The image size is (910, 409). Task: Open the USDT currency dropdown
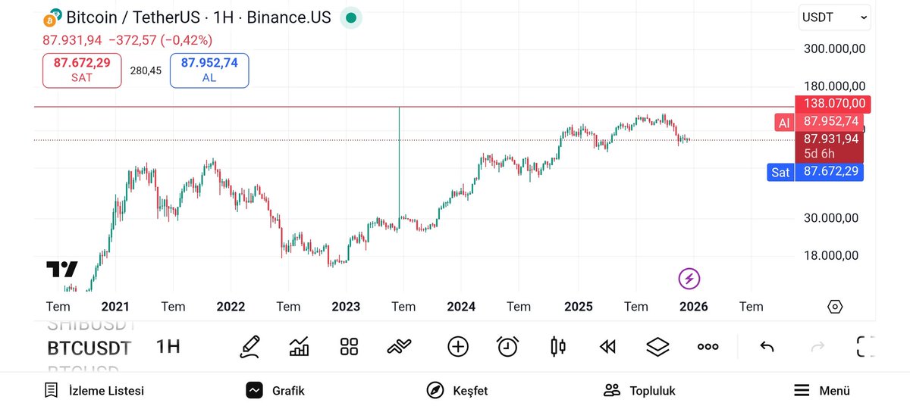coord(835,17)
